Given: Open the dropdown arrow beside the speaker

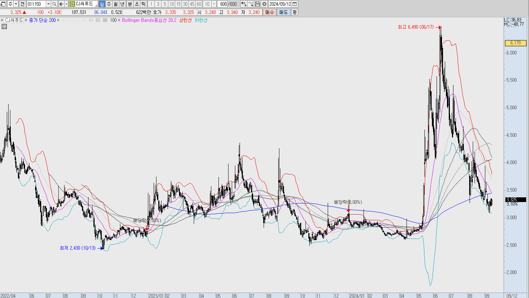Looking at the screenshot, I should (66, 4).
